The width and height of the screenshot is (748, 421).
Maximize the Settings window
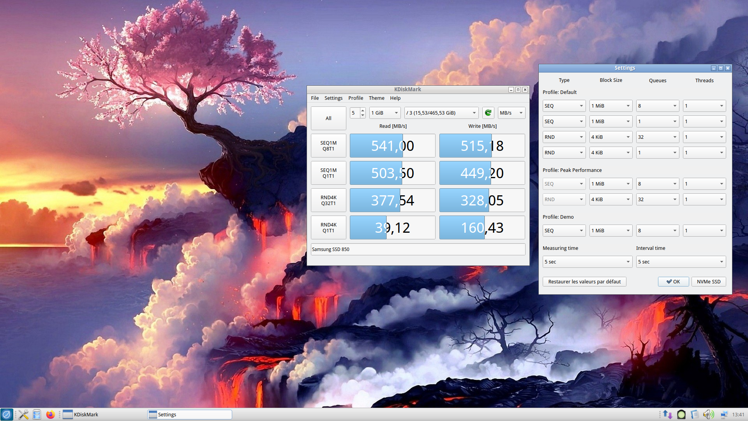(x=721, y=68)
